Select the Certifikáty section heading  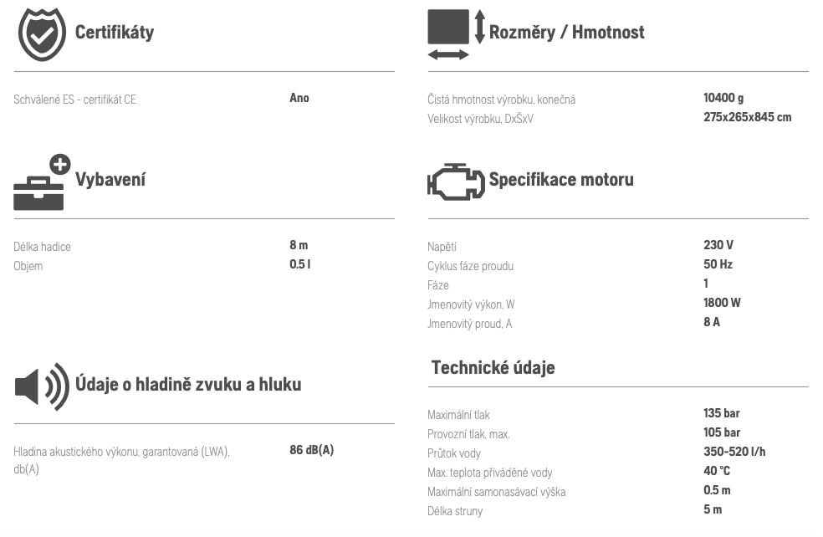pyautogui.click(x=115, y=32)
